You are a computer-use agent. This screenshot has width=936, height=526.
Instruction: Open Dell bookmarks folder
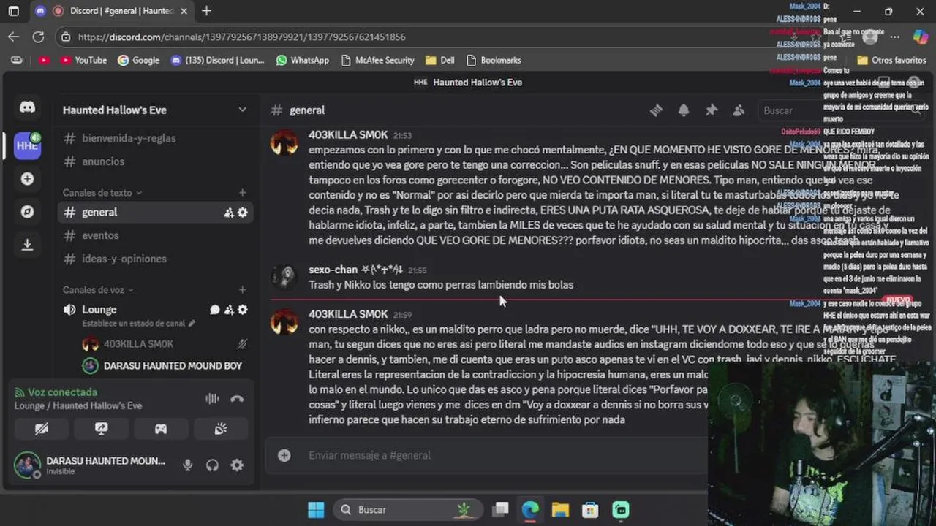point(440,61)
